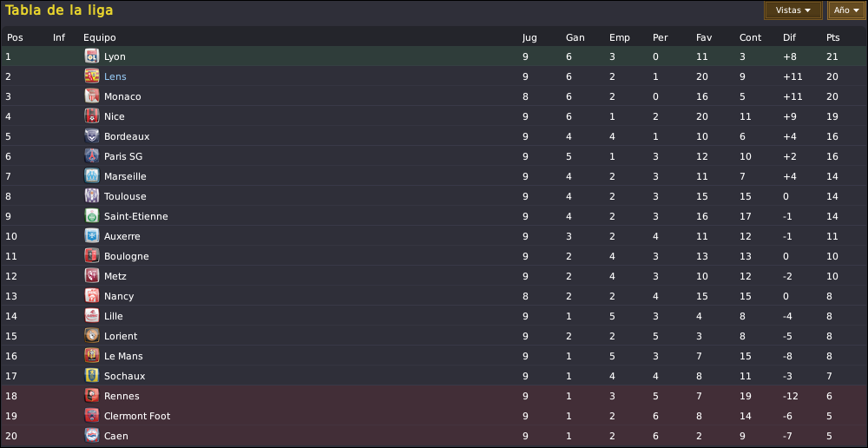Select the Paris SG crest icon

(92, 156)
